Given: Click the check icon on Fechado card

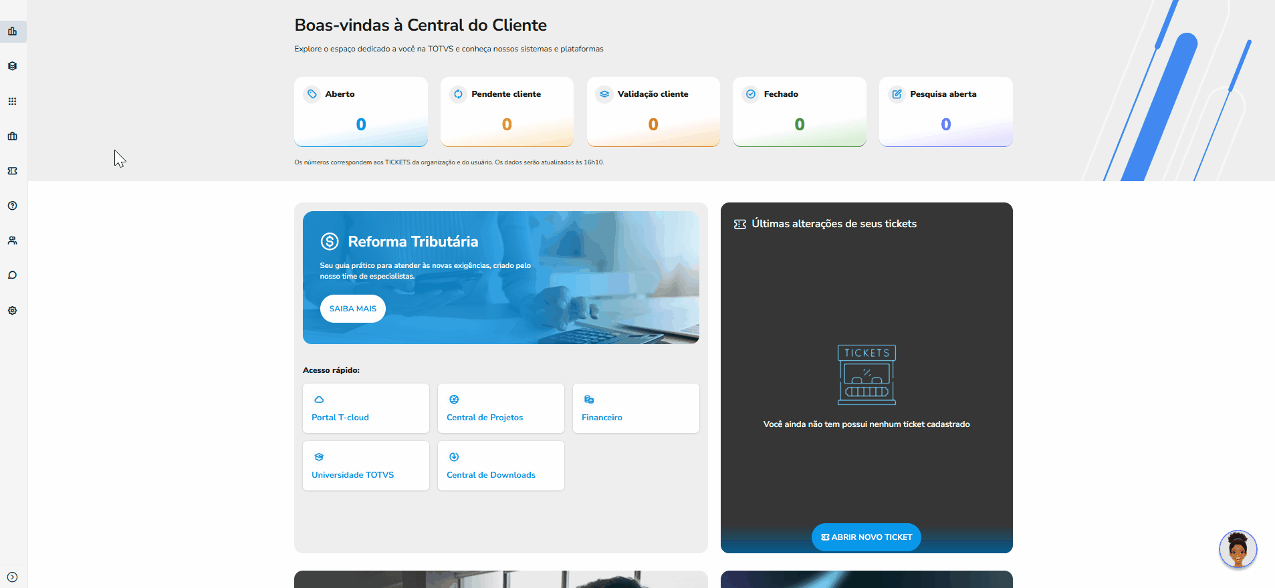Looking at the screenshot, I should point(751,94).
